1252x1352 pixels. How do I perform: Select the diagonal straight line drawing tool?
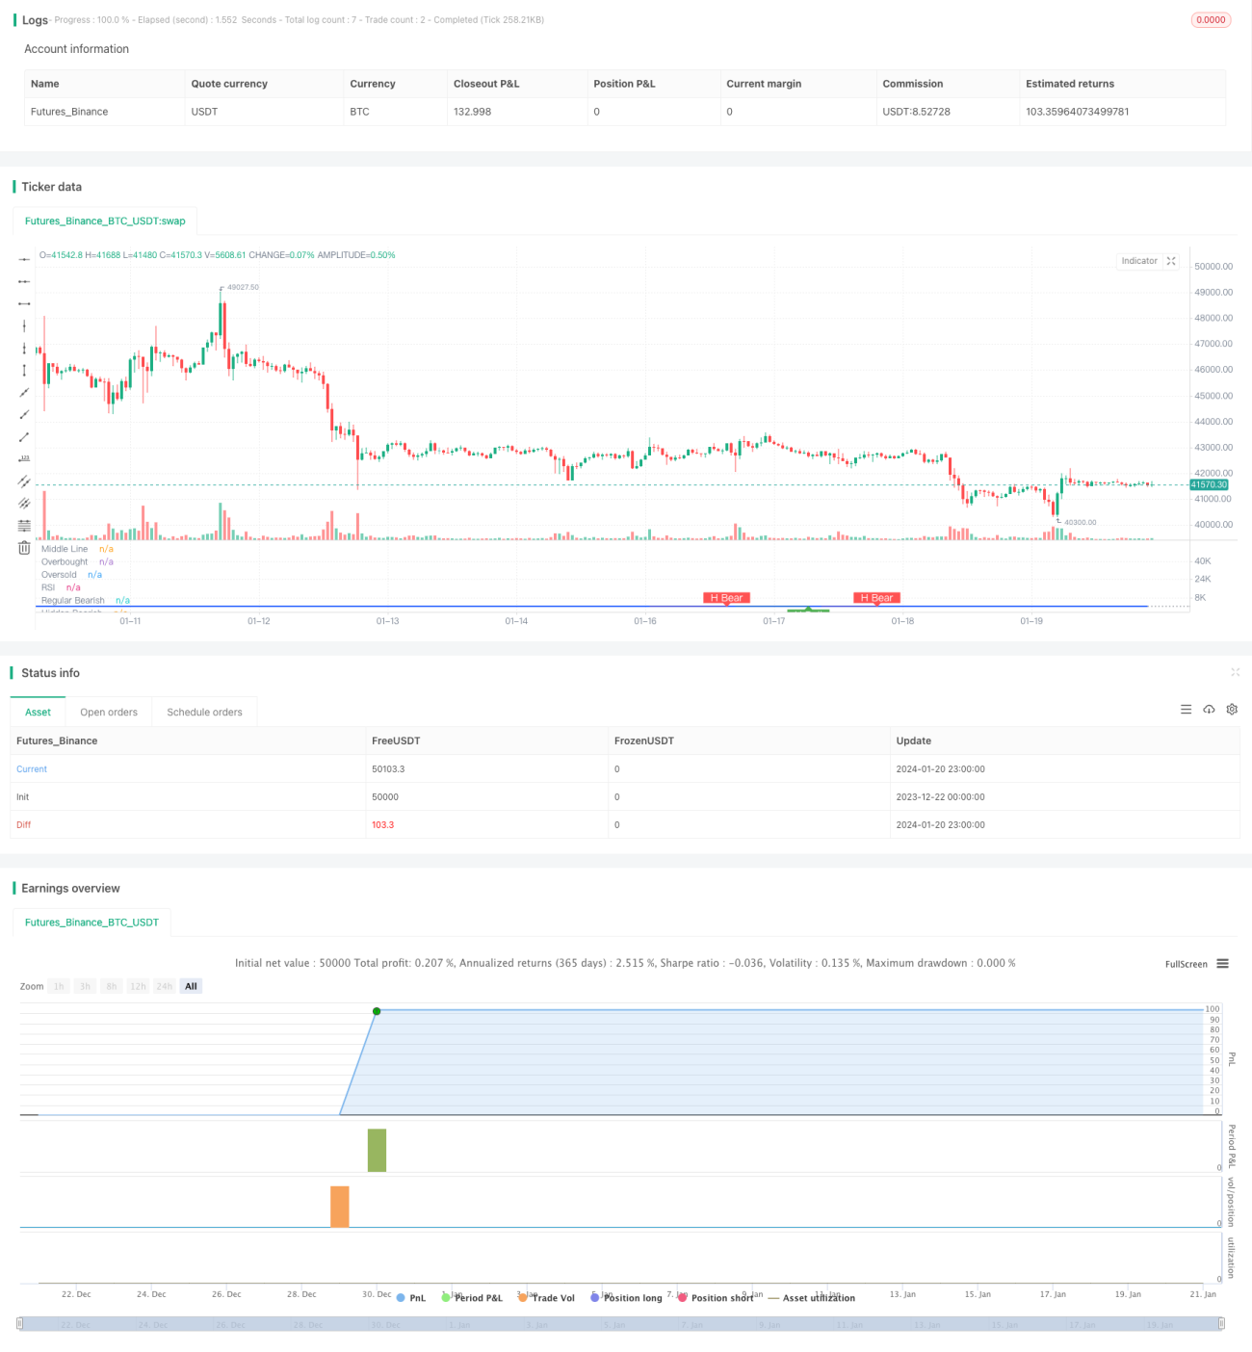tap(24, 392)
